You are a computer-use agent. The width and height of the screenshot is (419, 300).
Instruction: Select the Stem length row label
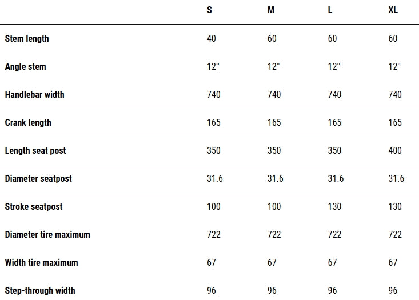tap(27, 39)
